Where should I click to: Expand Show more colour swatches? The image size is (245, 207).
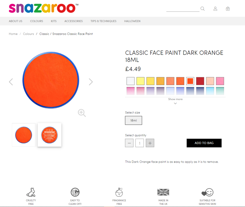click(x=175, y=101)
